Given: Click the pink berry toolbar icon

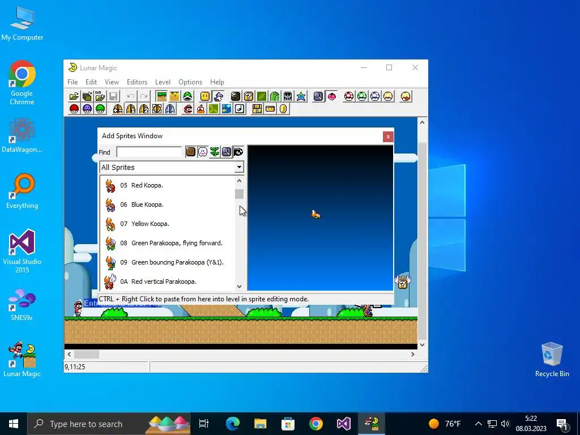Looking at the screenshot, I should tap(332, 96).
